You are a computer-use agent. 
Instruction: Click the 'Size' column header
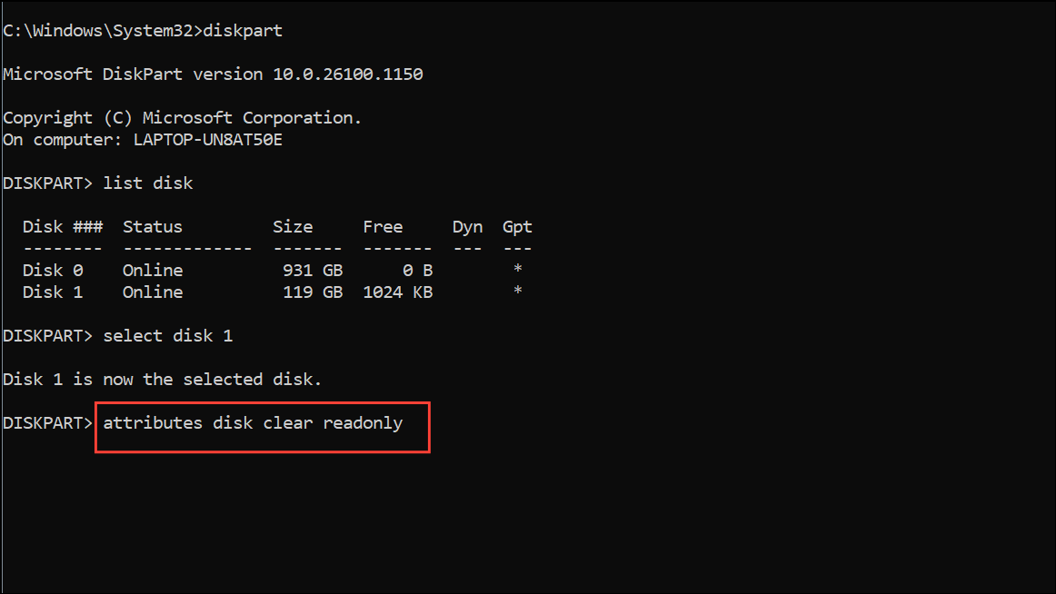click(x=293, y=227)
